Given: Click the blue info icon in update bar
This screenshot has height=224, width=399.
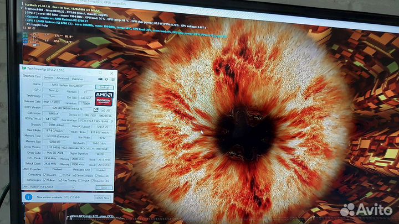Looking at the screenshot, I should [28, 197].
